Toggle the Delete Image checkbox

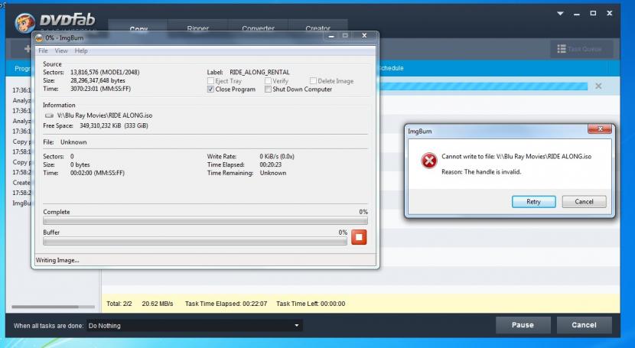tap(313, 80)
